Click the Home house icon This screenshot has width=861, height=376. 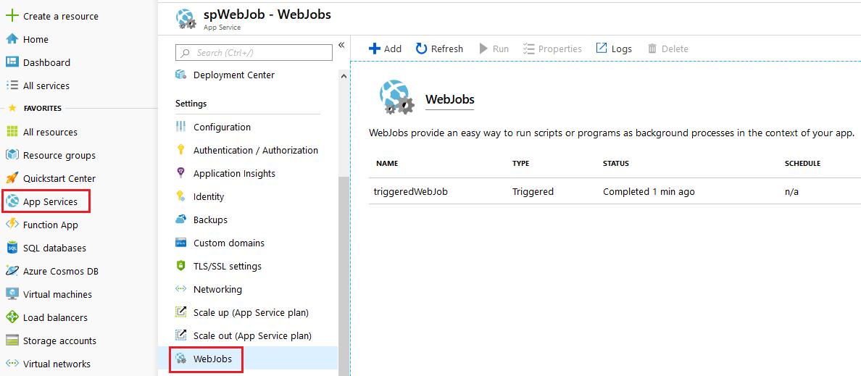tap(12, 40)
